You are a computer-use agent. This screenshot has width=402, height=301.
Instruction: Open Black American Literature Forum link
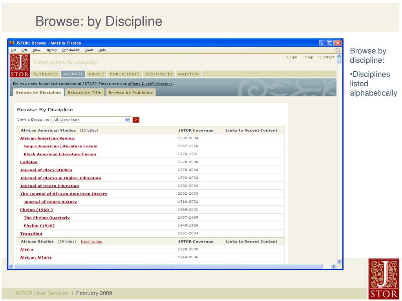(x=60, y=154)
